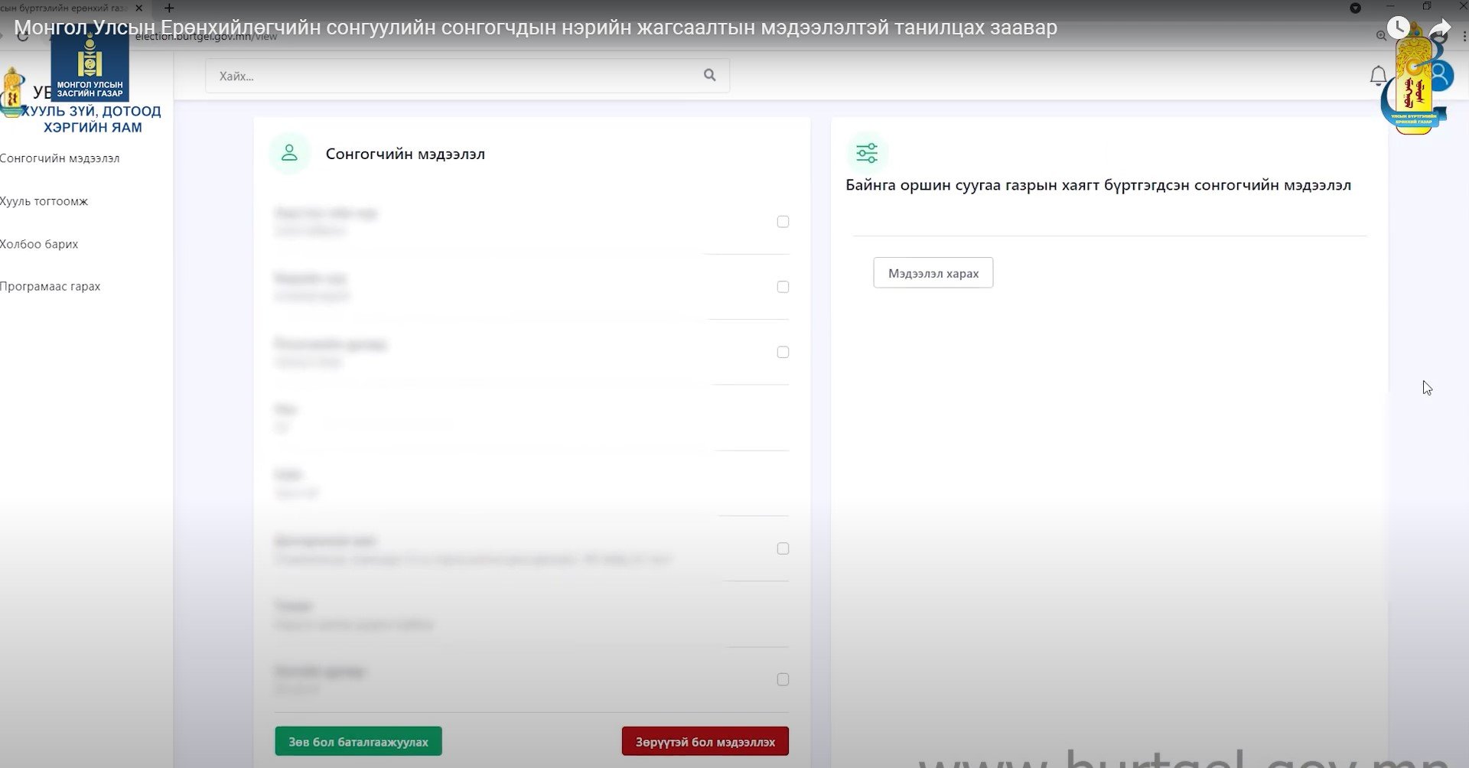
Task: Tick the first blurred field checkbox
Action: (783, 222)
